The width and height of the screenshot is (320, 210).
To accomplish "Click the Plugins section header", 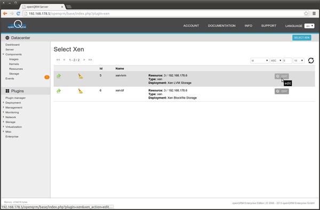I will pyautogui.click(x=18, y=91).
